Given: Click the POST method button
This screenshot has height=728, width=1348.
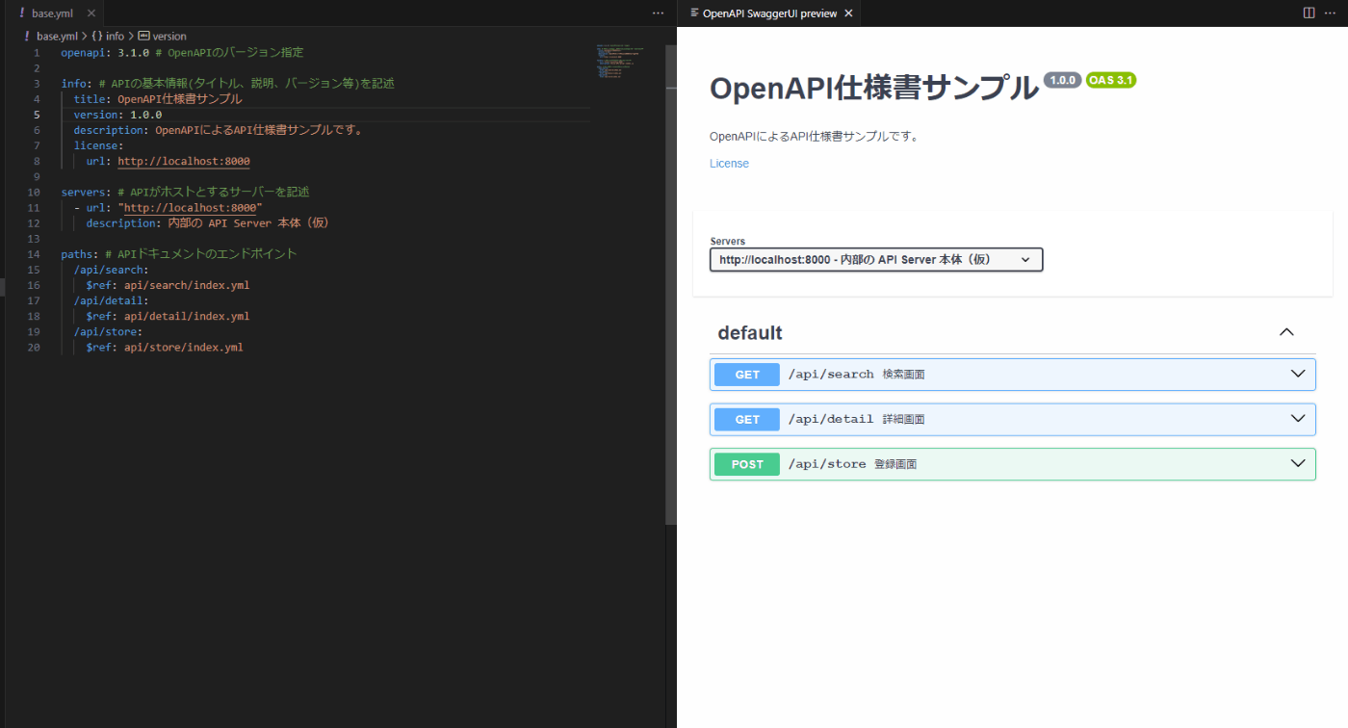Looking at the screenshot, I should pos(747,464).
